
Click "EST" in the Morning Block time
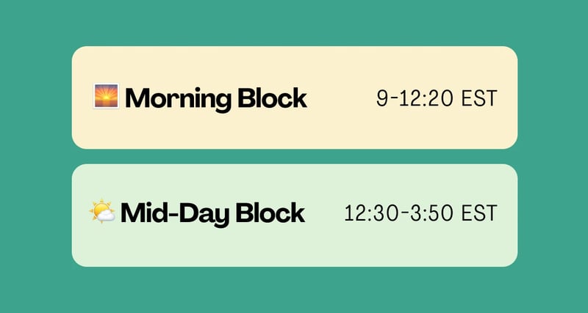click(x=480, y=98)
